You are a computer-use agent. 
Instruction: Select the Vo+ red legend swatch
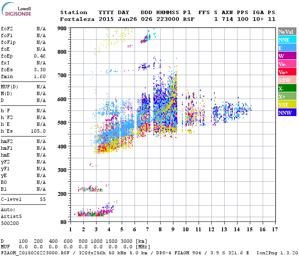pyautogui.click(x=287, y=72)
